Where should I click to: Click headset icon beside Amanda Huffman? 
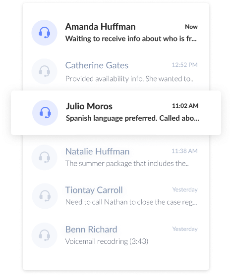44,33
